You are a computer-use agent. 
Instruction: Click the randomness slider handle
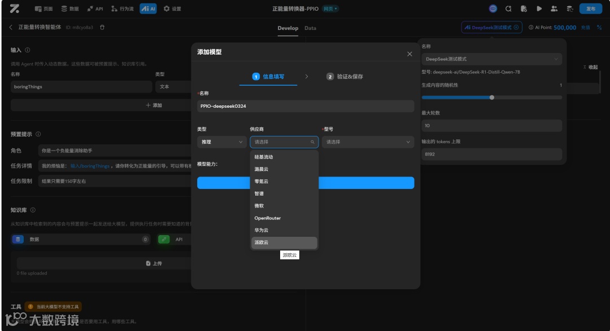click(x=492, y=98)
